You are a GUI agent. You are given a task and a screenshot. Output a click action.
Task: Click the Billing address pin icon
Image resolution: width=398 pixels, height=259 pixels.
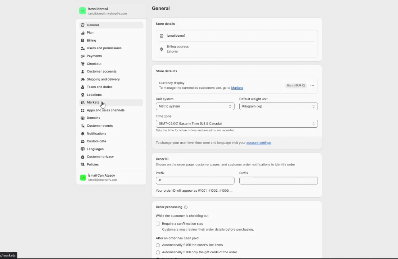pos(162,49)
